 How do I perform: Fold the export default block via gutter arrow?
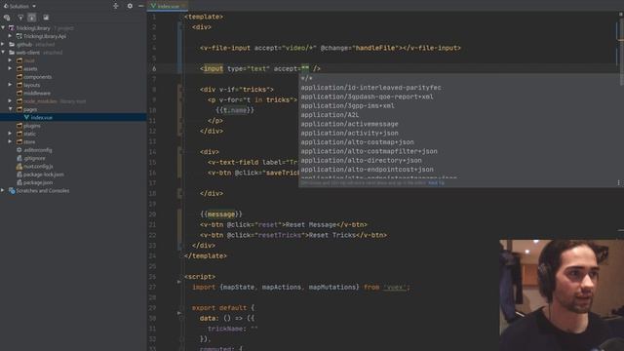click(x=179, y=313)
